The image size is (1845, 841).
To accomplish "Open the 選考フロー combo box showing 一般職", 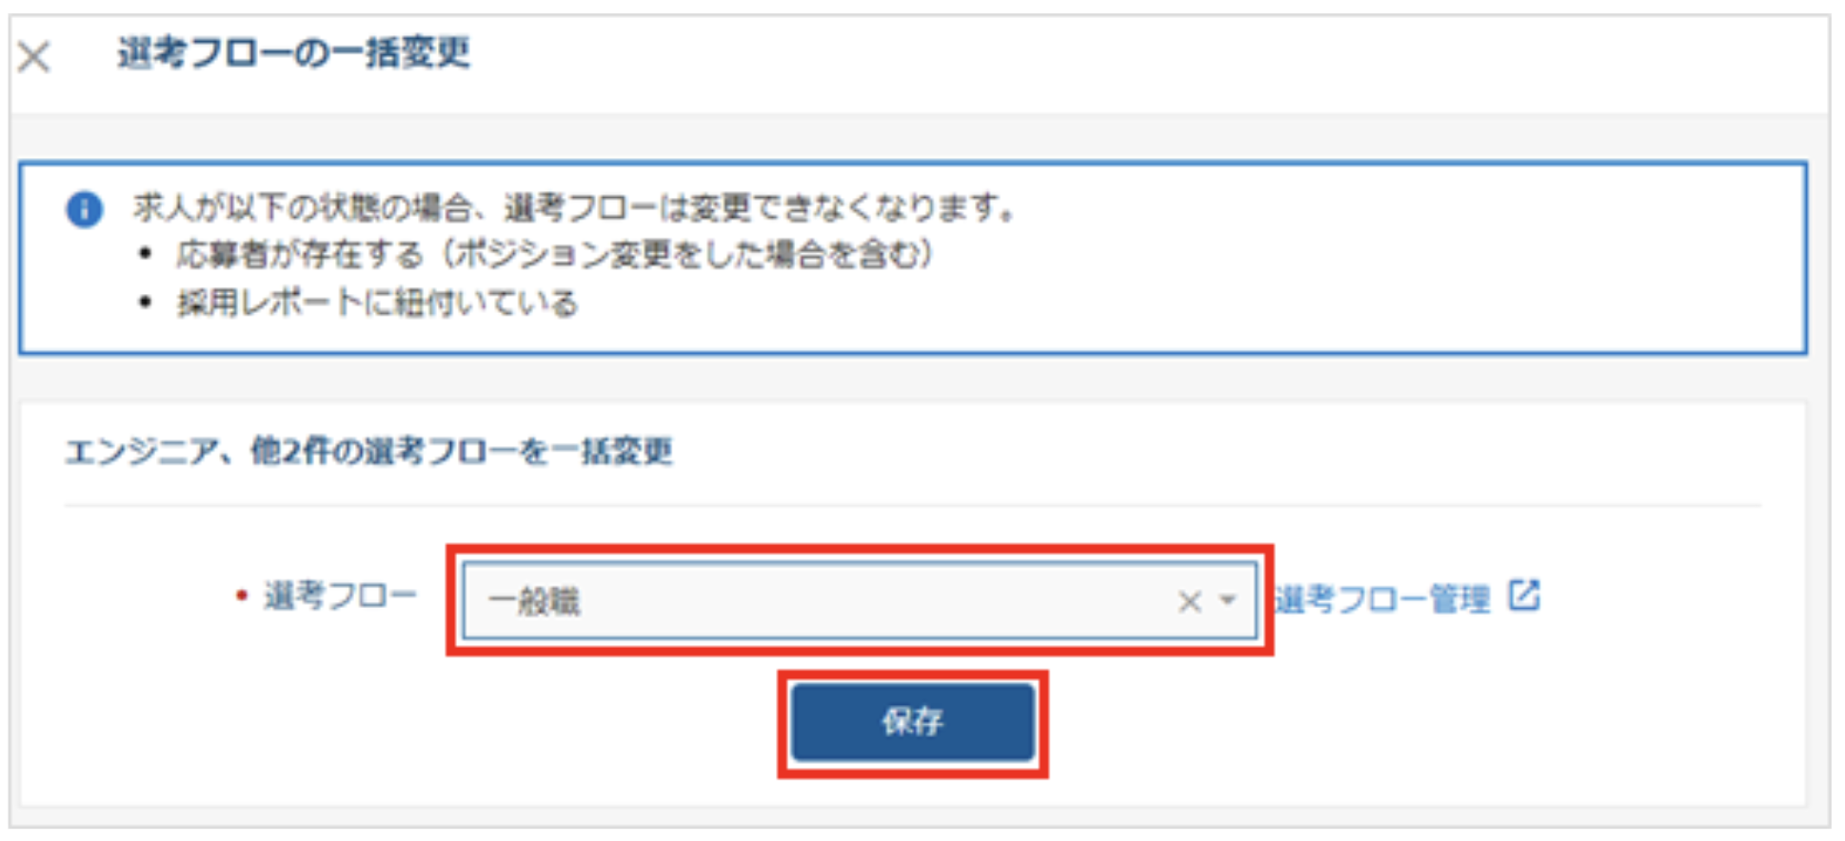I will [x=860, y=600].
